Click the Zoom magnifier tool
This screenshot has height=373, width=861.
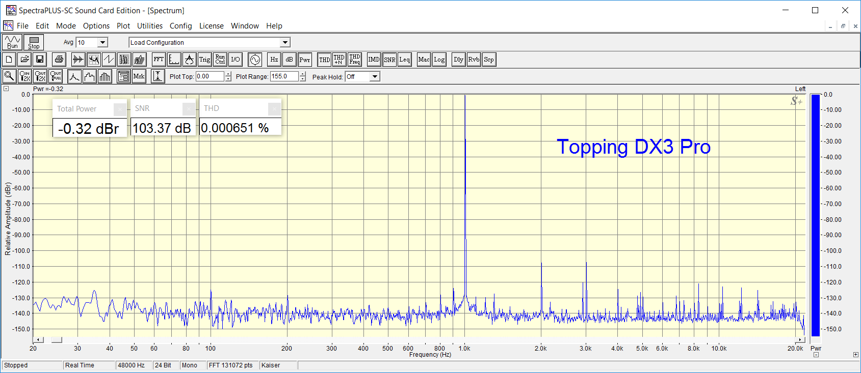[x=9, y=76]
